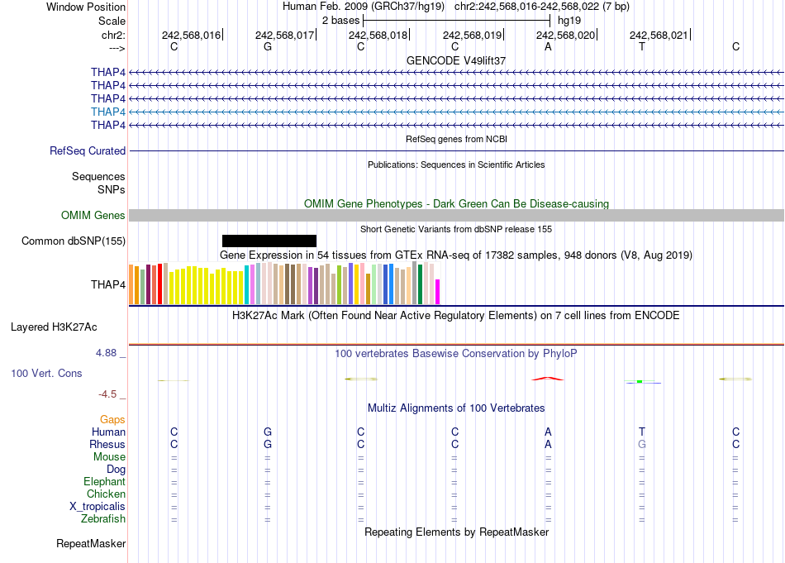Image resolution: width=785 pixels, height=563 pixels.
Task: Click the red PhyloP conservation peak
Action: [x=548, y=379]
